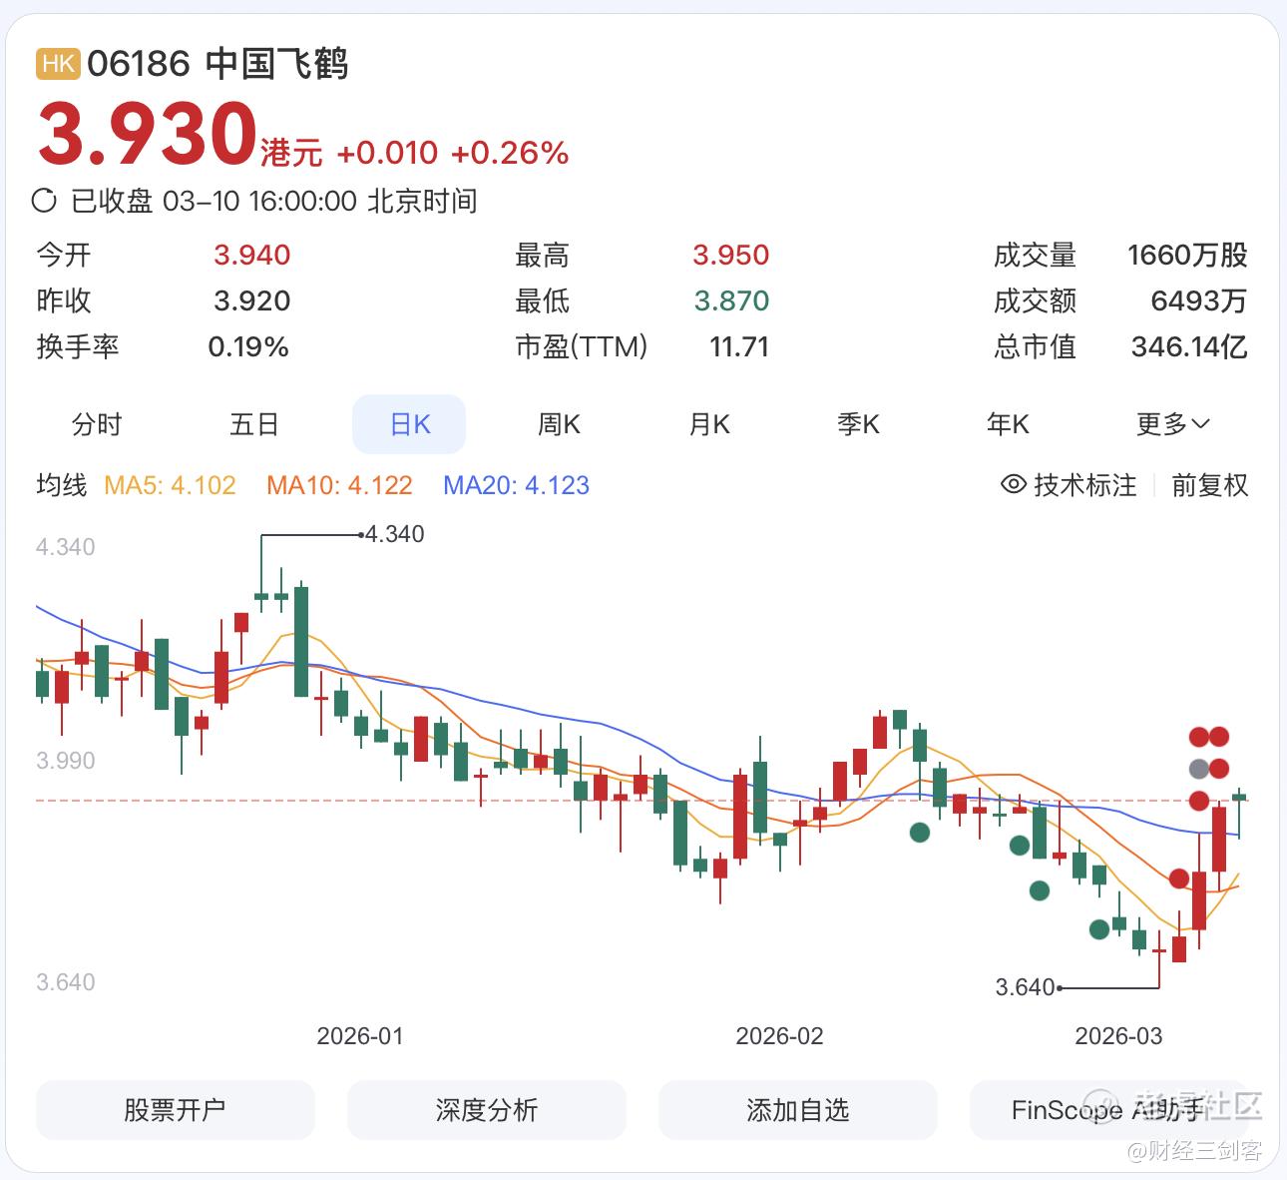Screen dimensions: 1287x1180
Task: Switch to the 分时 tab
Action: [97, 424]
